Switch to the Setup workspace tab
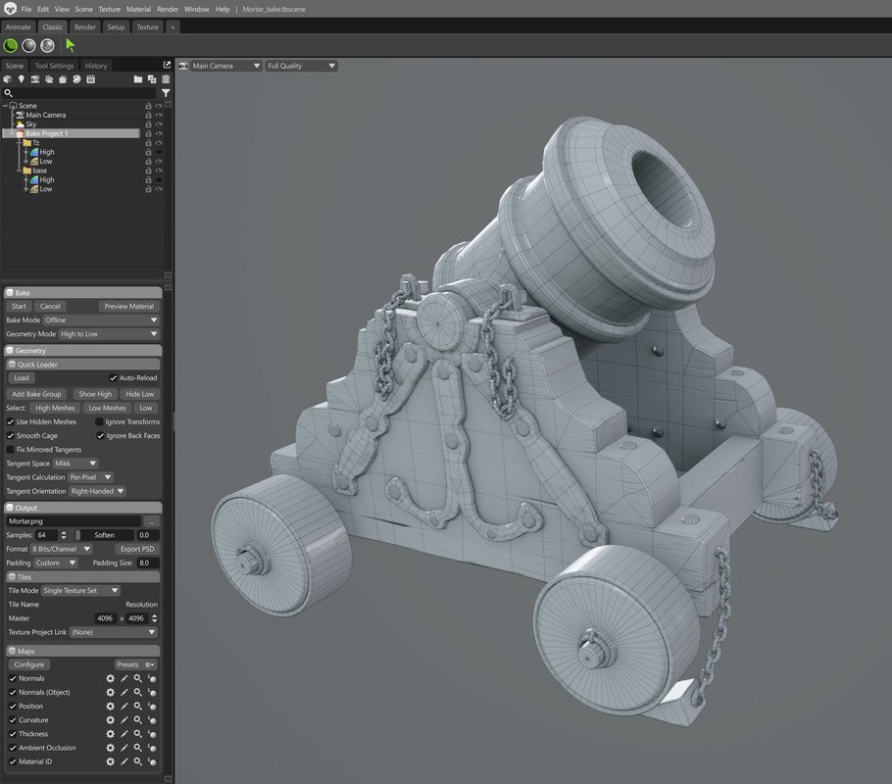Screen dimensions: 892x784 point(116,26)
